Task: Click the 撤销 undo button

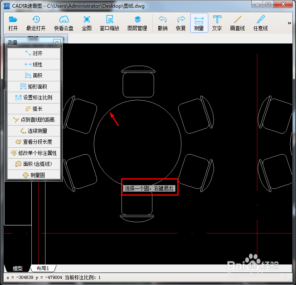Action: point(162,23)
